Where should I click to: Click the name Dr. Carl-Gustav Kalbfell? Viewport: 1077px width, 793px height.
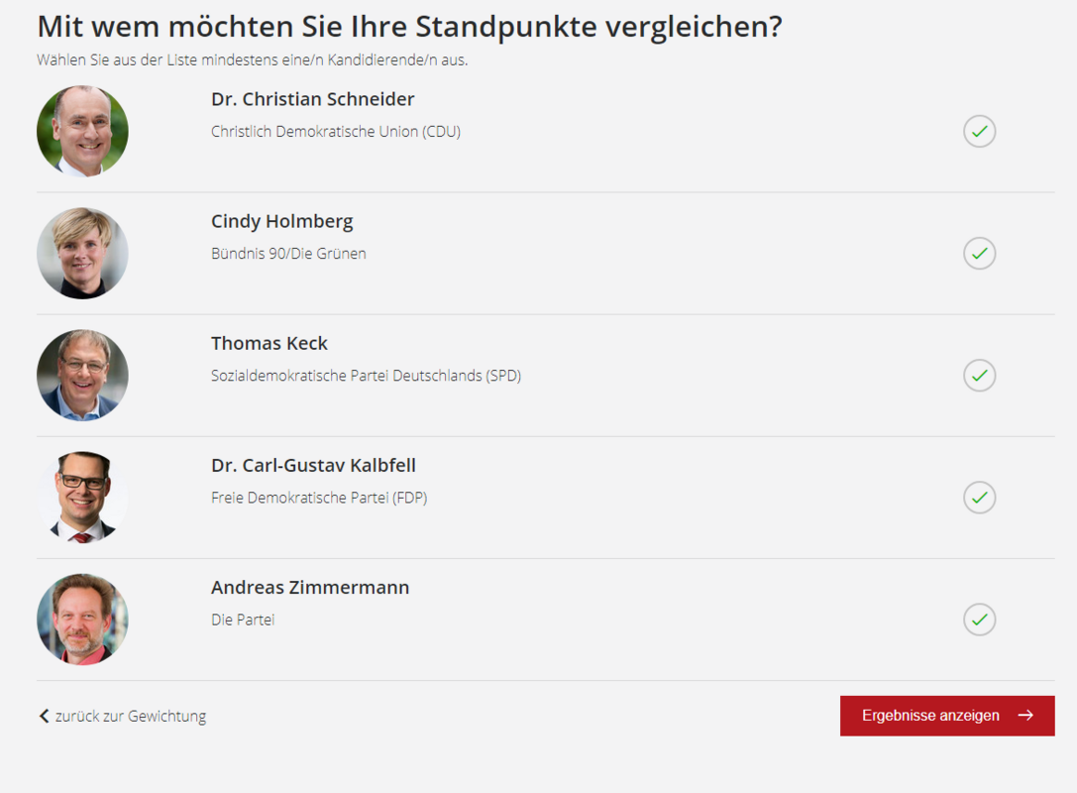[x=313, y=465]
